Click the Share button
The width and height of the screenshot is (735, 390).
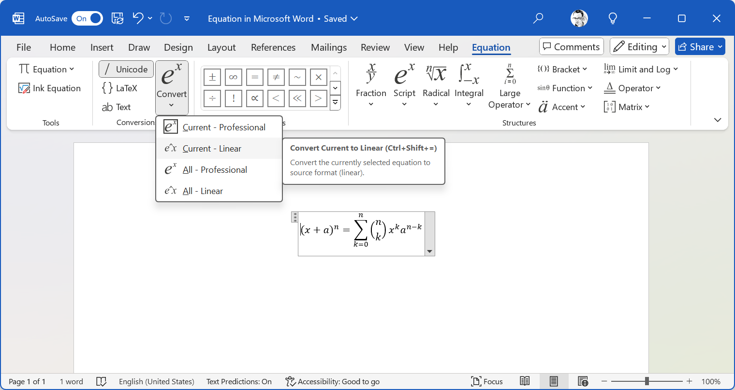[x=700, y=47]
